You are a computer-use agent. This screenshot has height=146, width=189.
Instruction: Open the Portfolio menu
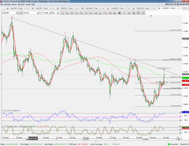tap(8, 5)
